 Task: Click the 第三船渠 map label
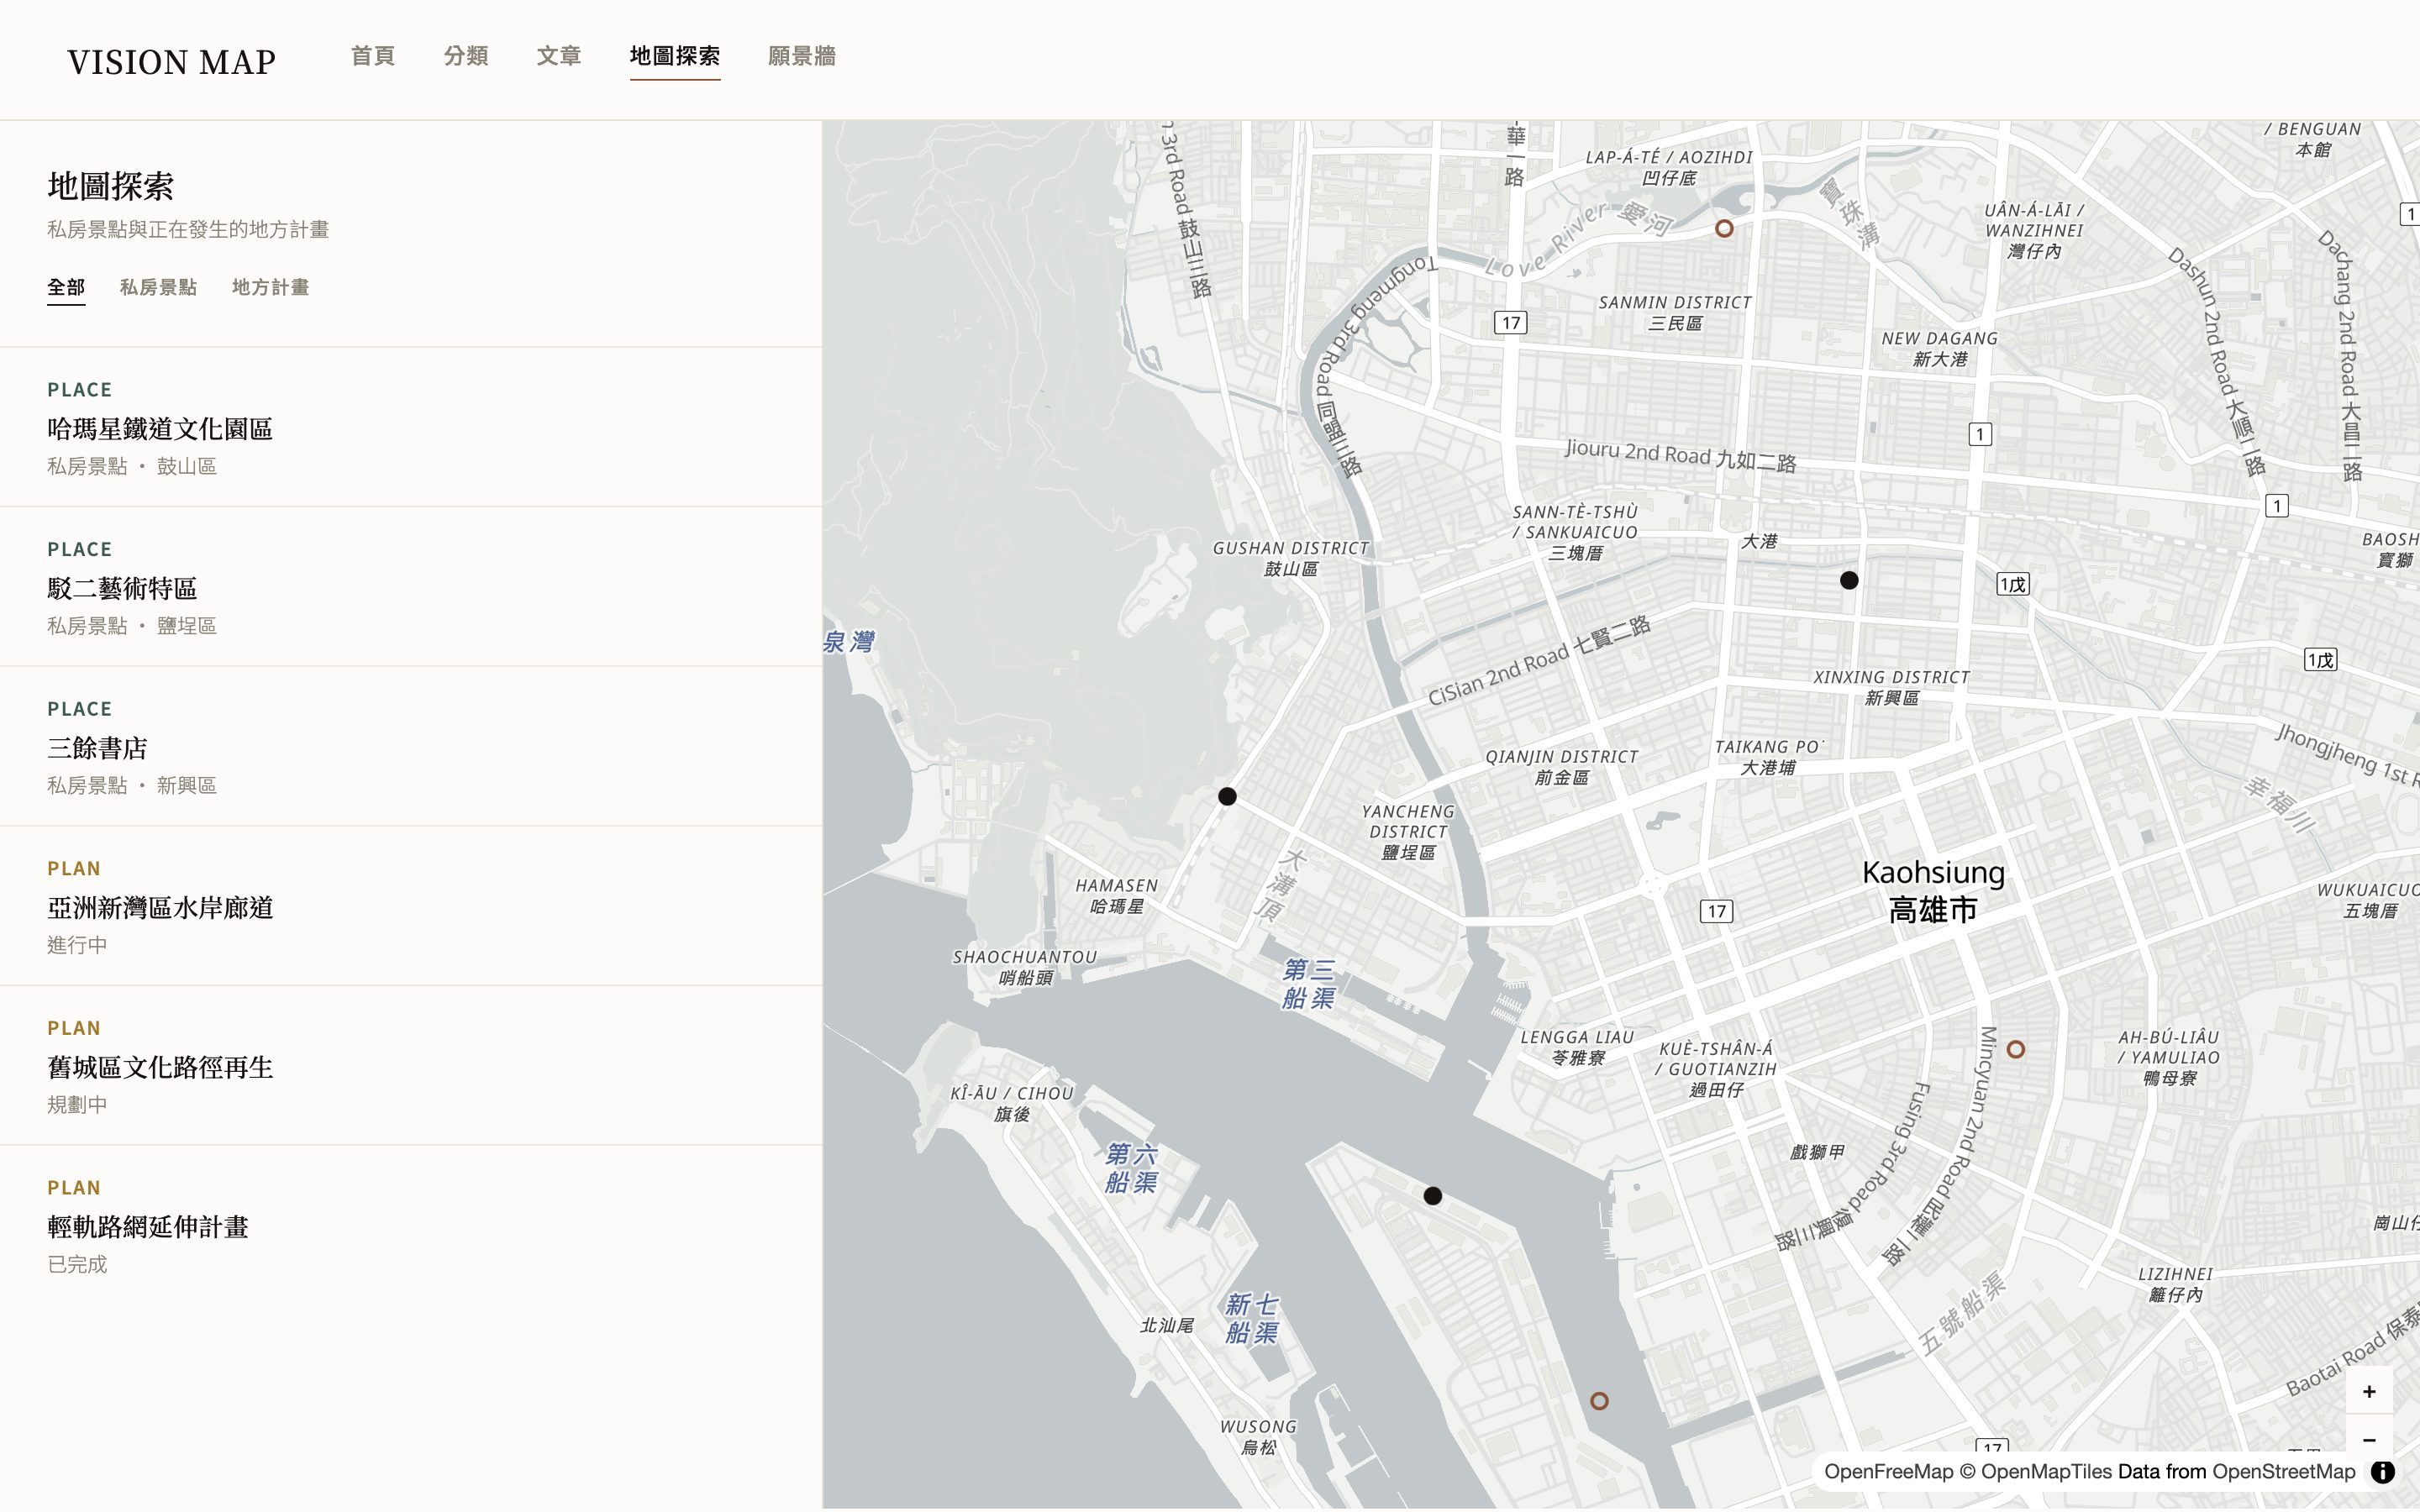tap(1309, 984)
